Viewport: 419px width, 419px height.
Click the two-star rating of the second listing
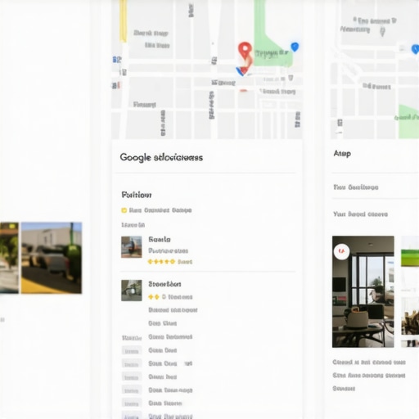coord(154,297)
